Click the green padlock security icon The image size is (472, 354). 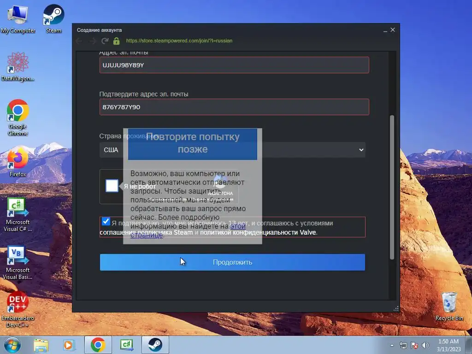(x=117, y=41)
